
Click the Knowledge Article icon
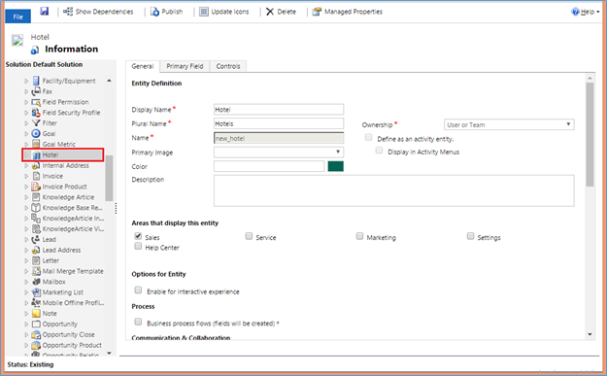[36, 197]
